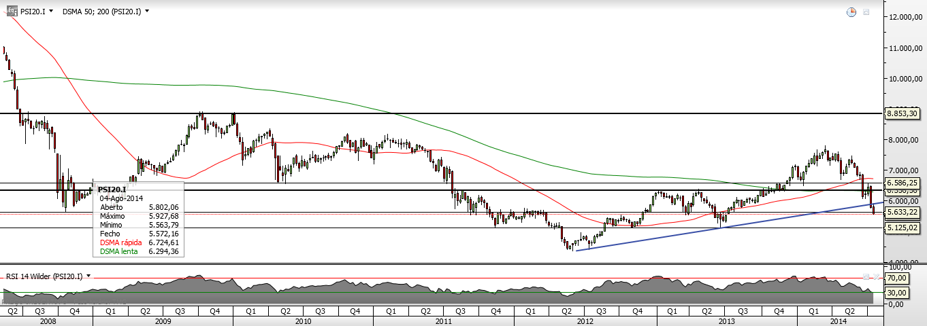
Task: Click the 2014 year label on time axis
Action: coord(837,321)
